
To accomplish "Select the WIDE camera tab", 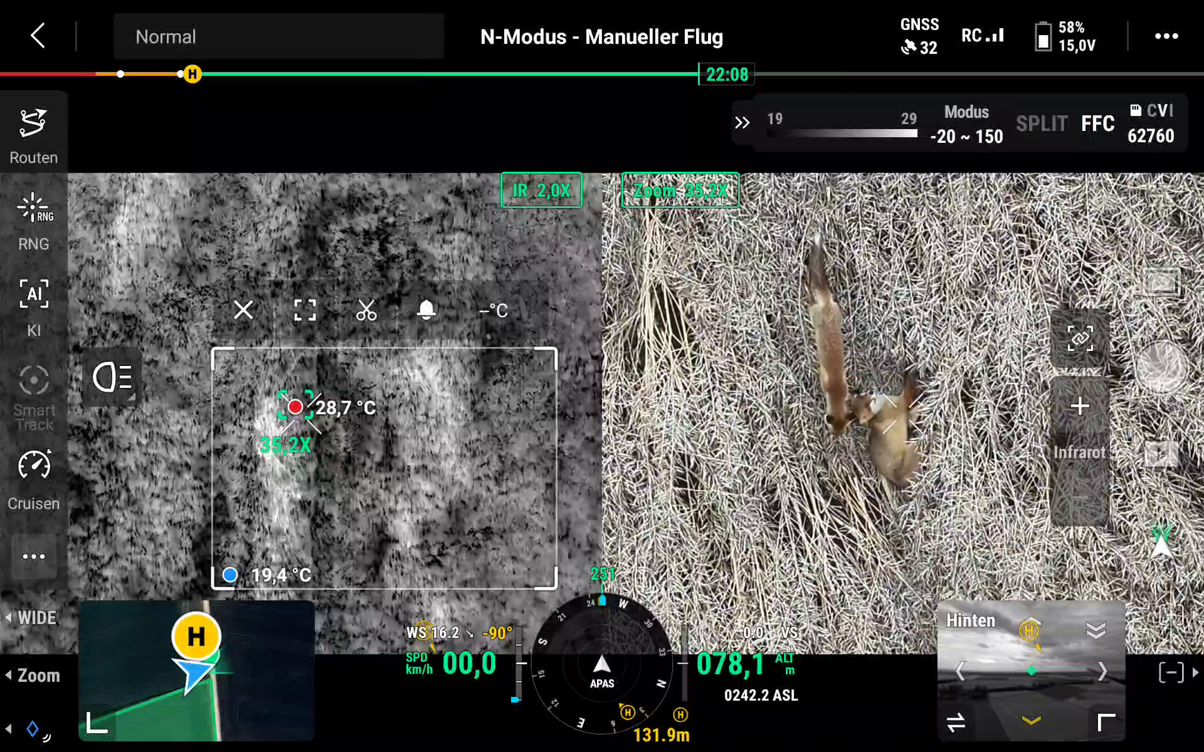I will pyautogui.click(x=36, y=618).
